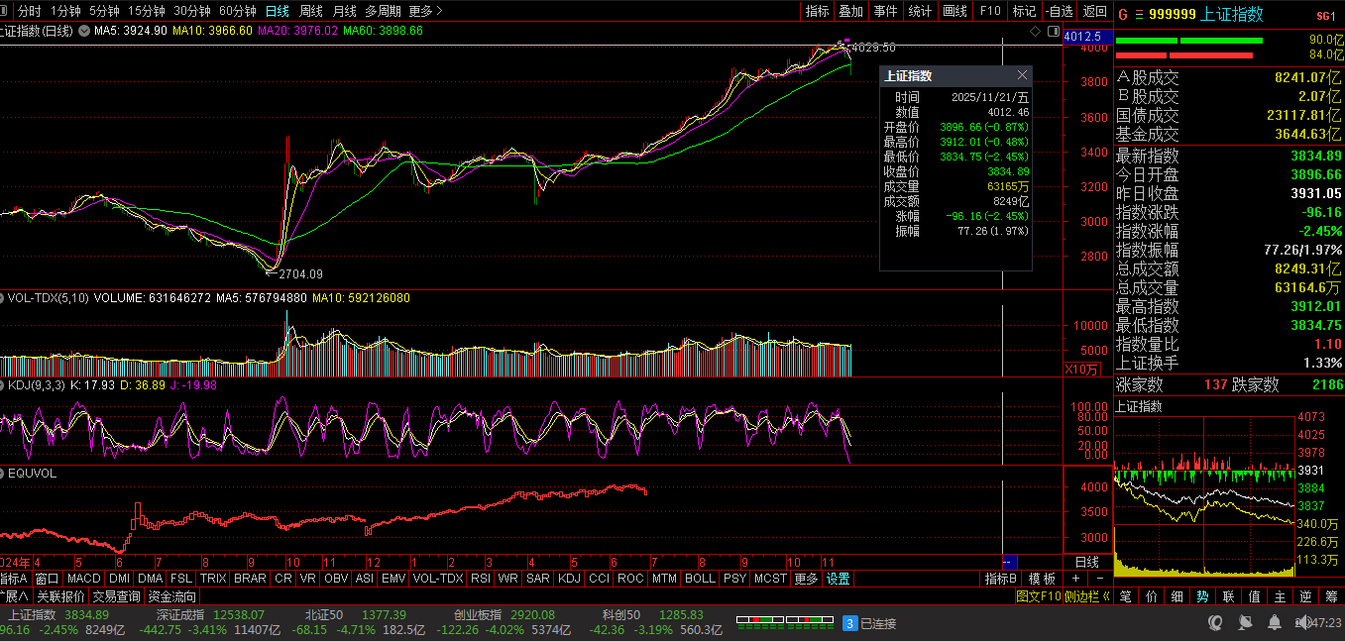Open the notification bell icon
This screenshot has height=641, width=1345.
1274,622
